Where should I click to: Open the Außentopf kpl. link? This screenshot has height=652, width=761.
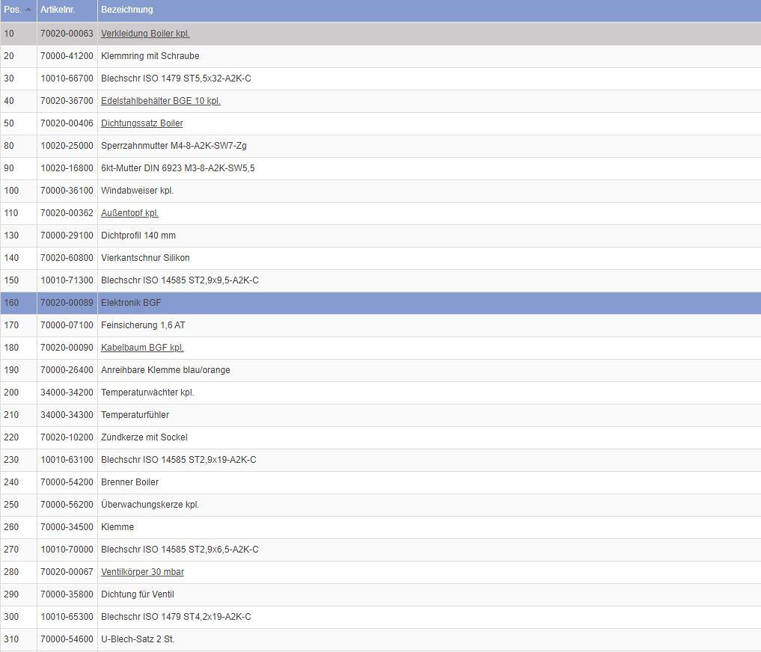tap(129, 213)
